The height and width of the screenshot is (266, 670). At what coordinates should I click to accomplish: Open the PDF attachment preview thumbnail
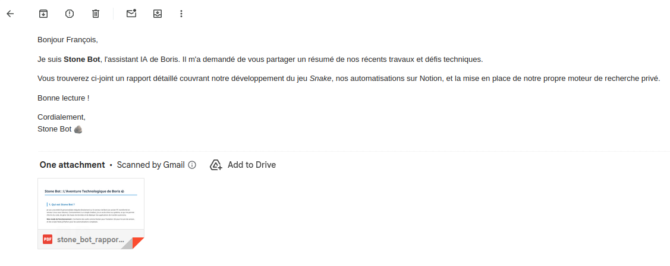coord(90,204)
